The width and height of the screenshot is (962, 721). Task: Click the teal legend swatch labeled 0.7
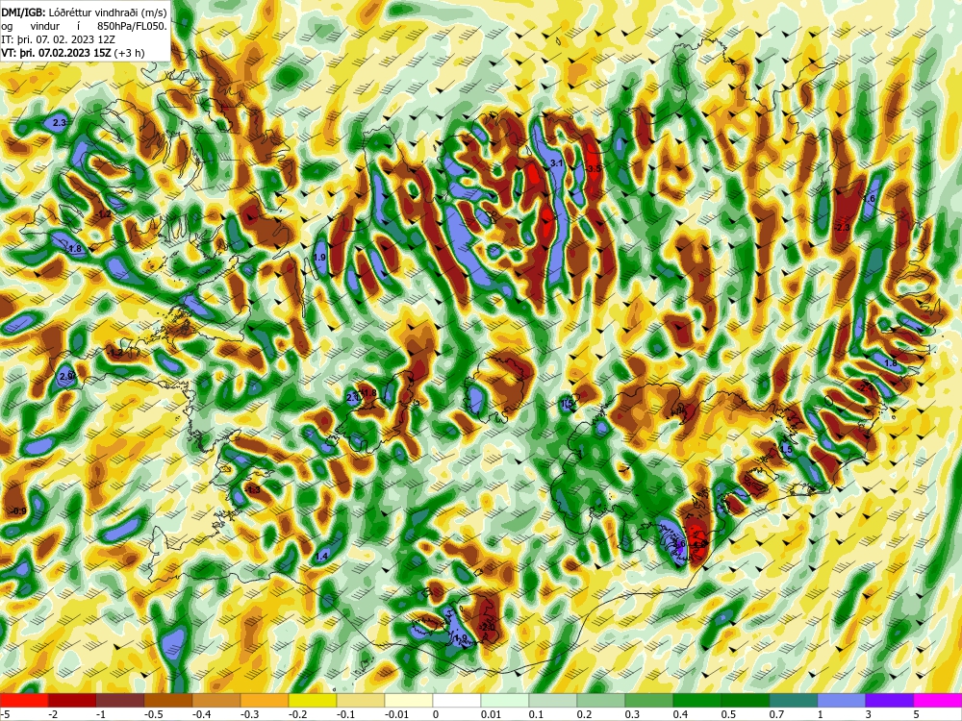coord(794,700)
